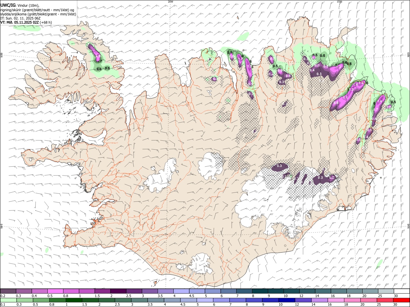Select the snow swatch between 3.5 and 4

[166, 291]
